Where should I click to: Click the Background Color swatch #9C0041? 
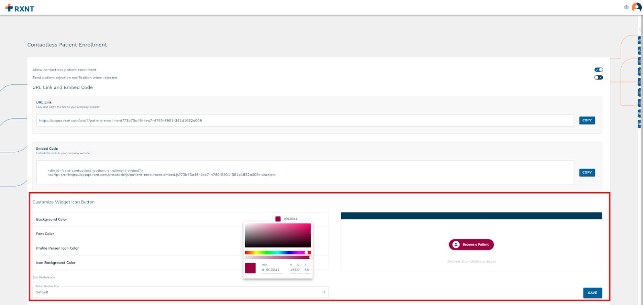point(278,219)
